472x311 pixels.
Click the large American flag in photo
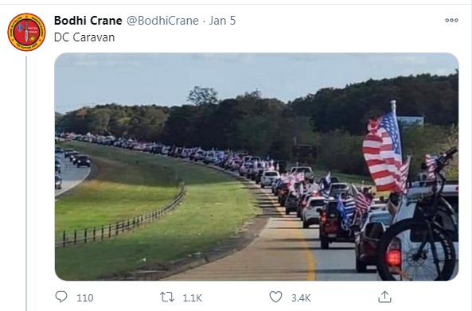[x=383, y=152]
